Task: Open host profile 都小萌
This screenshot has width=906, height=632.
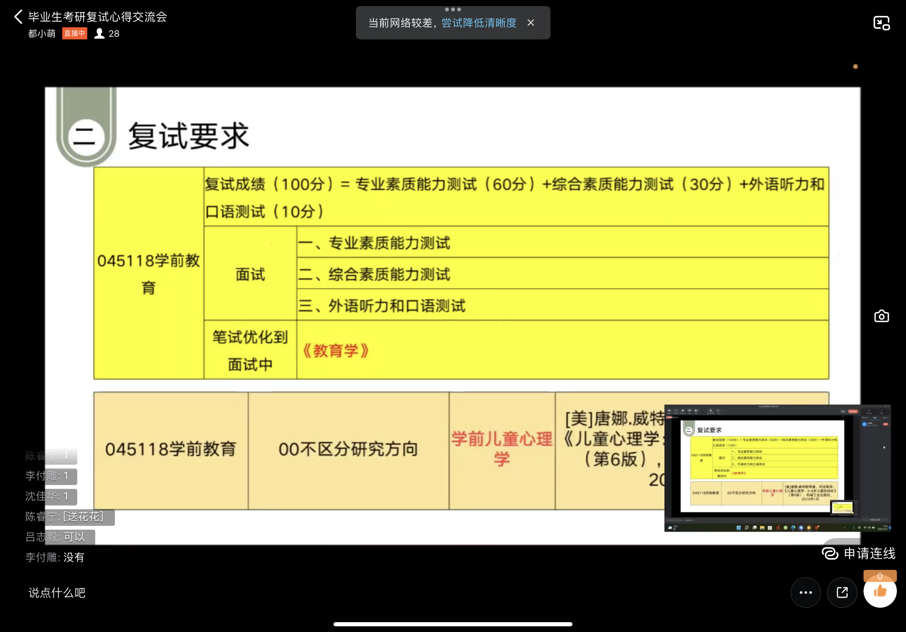Action: (x=42, y=33)
